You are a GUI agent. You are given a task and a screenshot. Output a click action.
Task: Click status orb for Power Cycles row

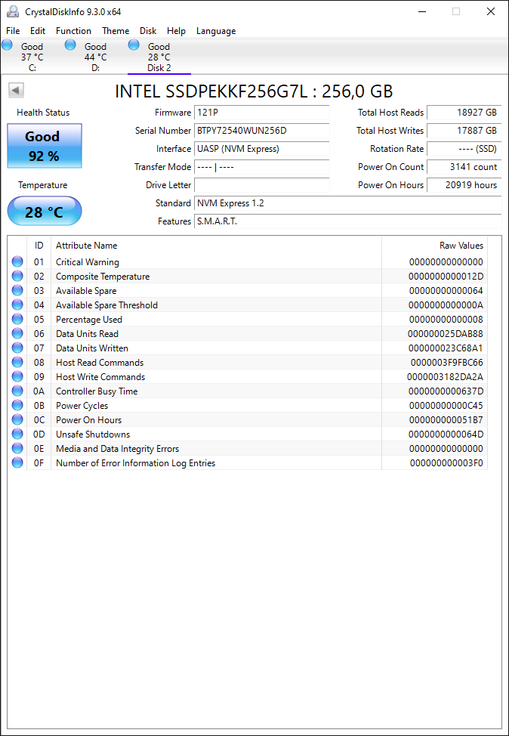[17, 405]
